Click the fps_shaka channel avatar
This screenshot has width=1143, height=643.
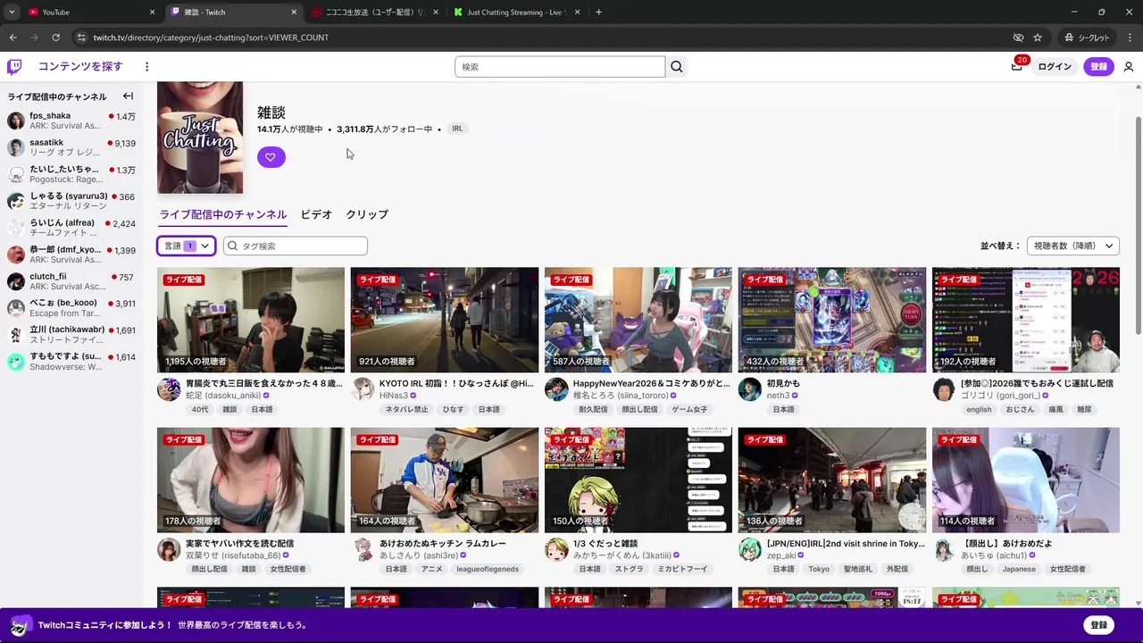click(x=16, y=121)
